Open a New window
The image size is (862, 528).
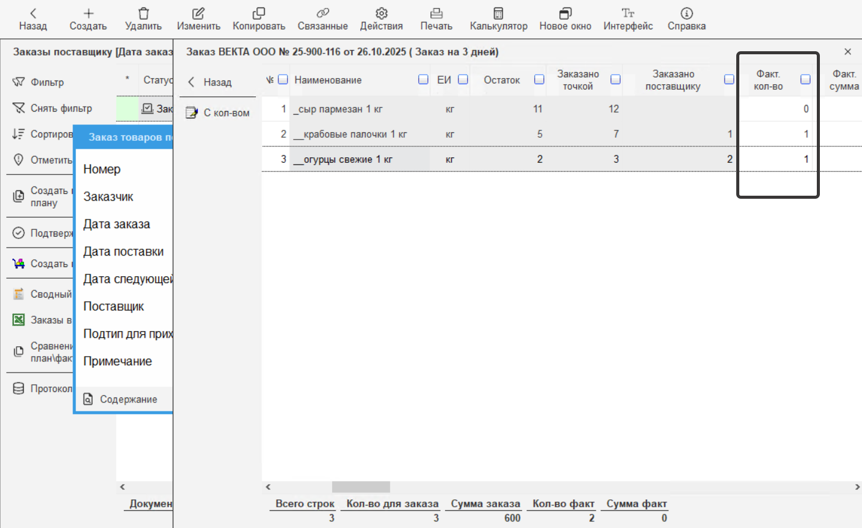(x=565, y=13)
